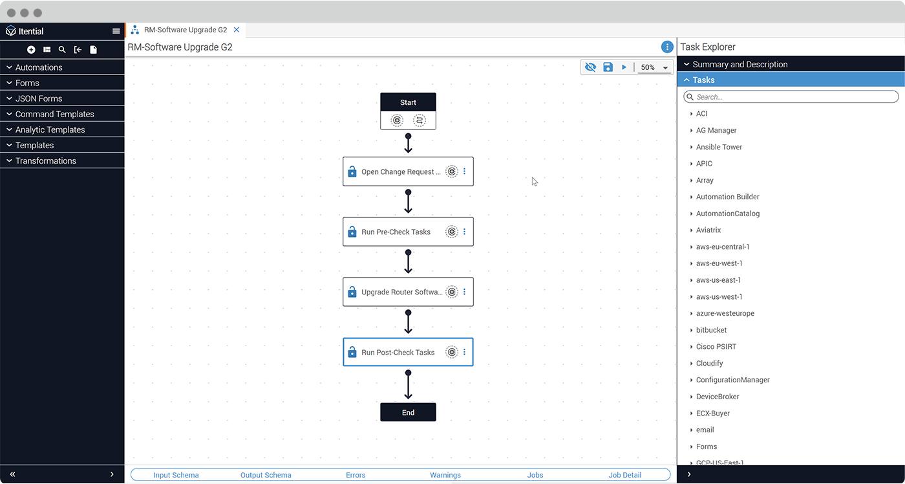Open the blue info icon near the workflow title

667,47
